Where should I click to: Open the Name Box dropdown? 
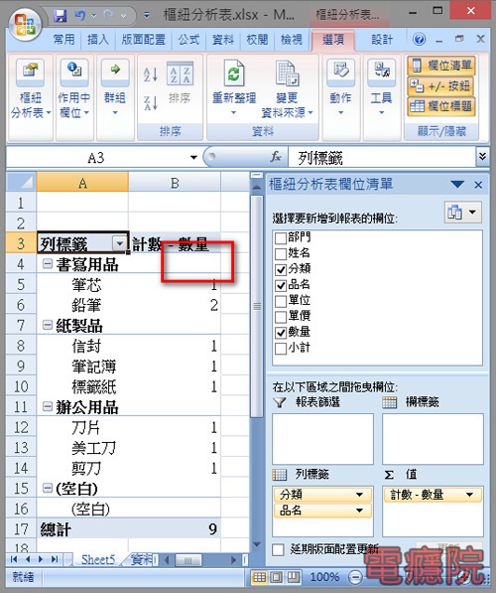[x=193, y=157]
